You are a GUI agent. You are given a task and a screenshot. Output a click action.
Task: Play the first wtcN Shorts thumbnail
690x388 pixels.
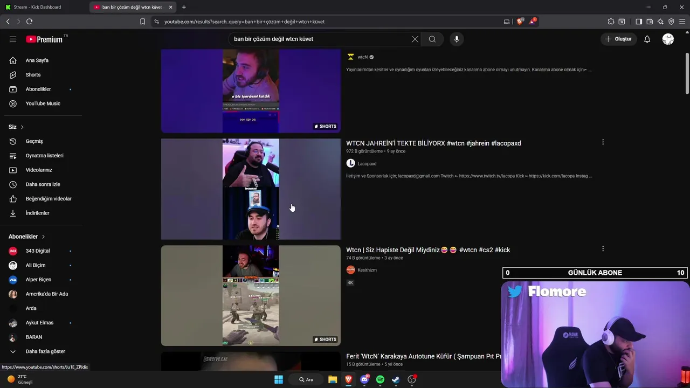point(251,91)
